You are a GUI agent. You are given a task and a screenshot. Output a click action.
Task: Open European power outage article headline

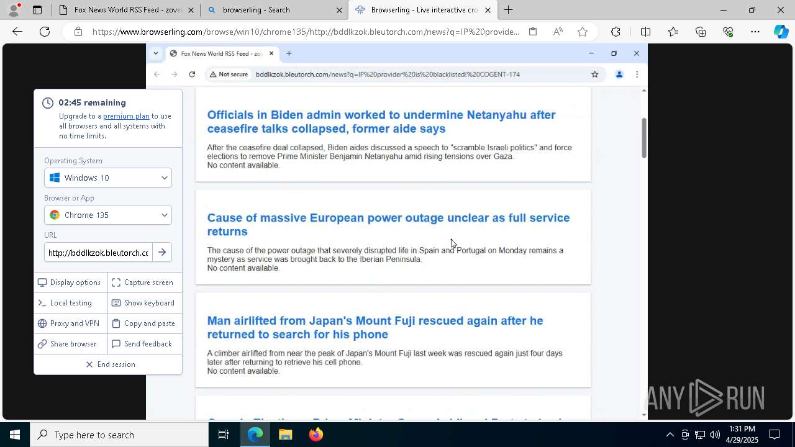point(388,225)
